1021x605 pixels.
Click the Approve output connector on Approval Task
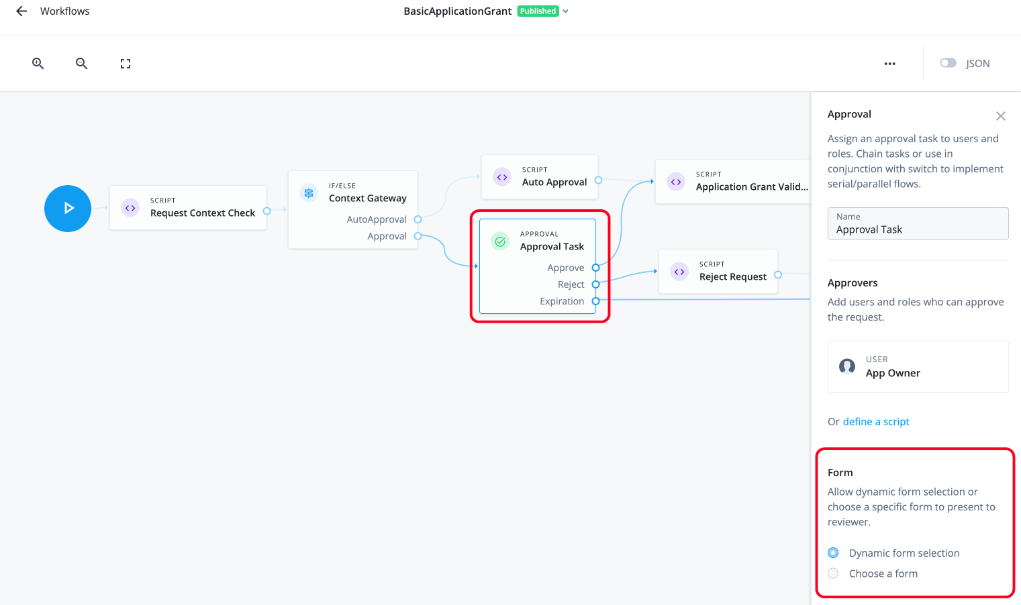[595, 267]
